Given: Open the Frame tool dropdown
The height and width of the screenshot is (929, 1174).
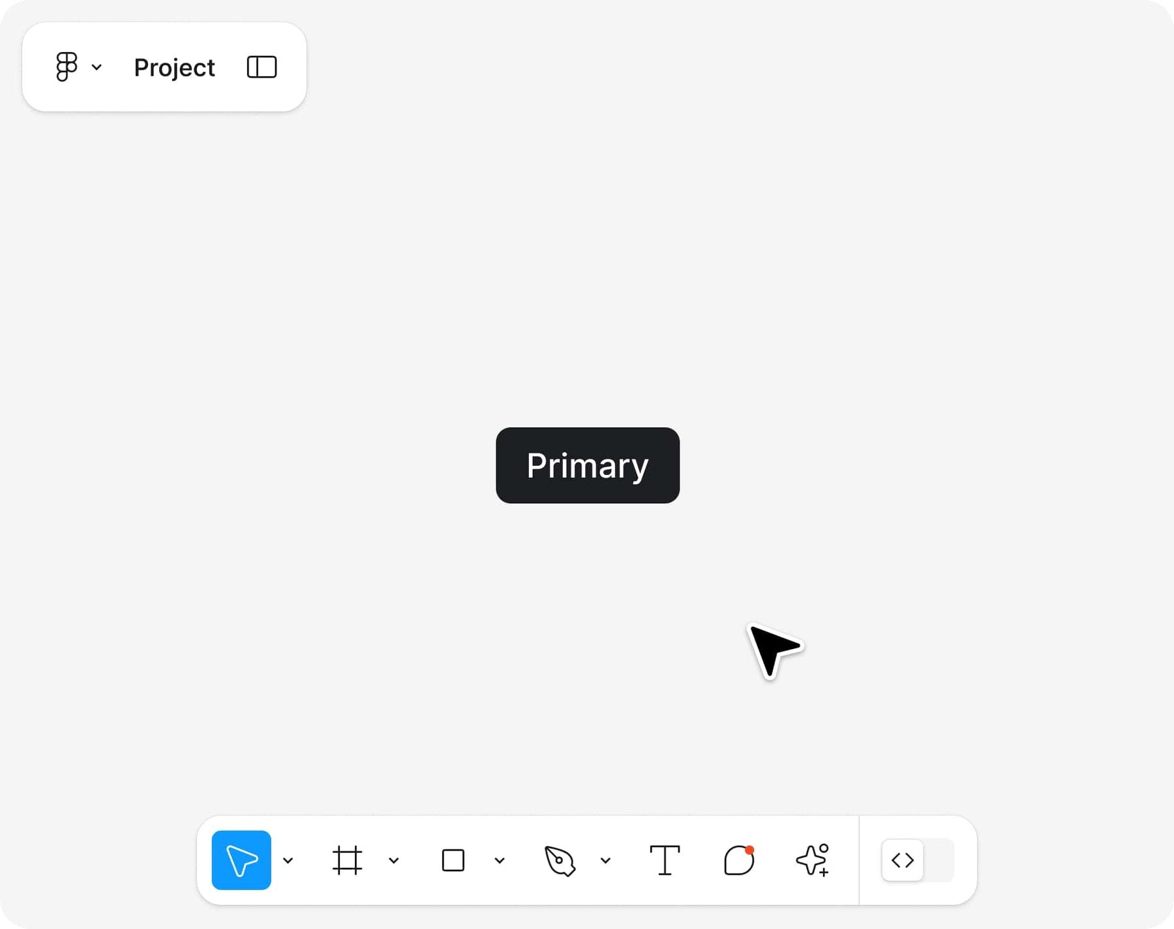Looking at the screenshot, I should click(x=393, y=860).
